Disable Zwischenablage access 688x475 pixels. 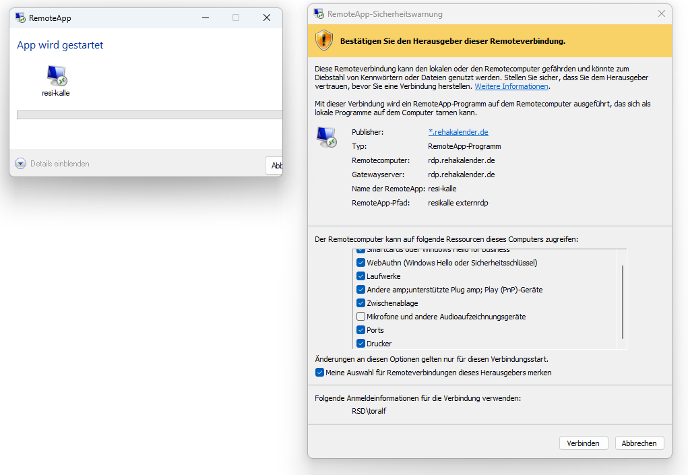tap(361, 303)
